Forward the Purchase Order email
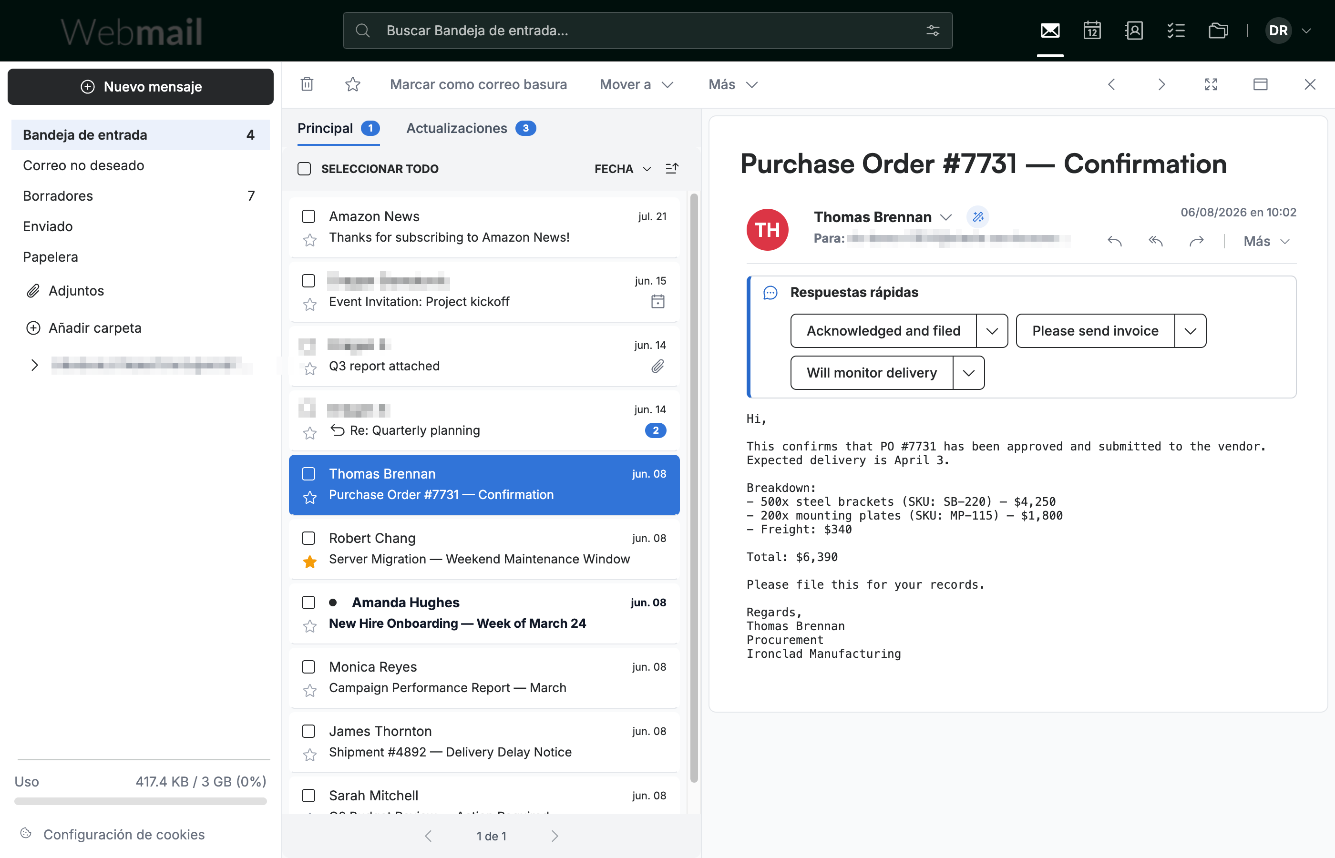This screenshot has height=858, width=1335. [1196, 241]
